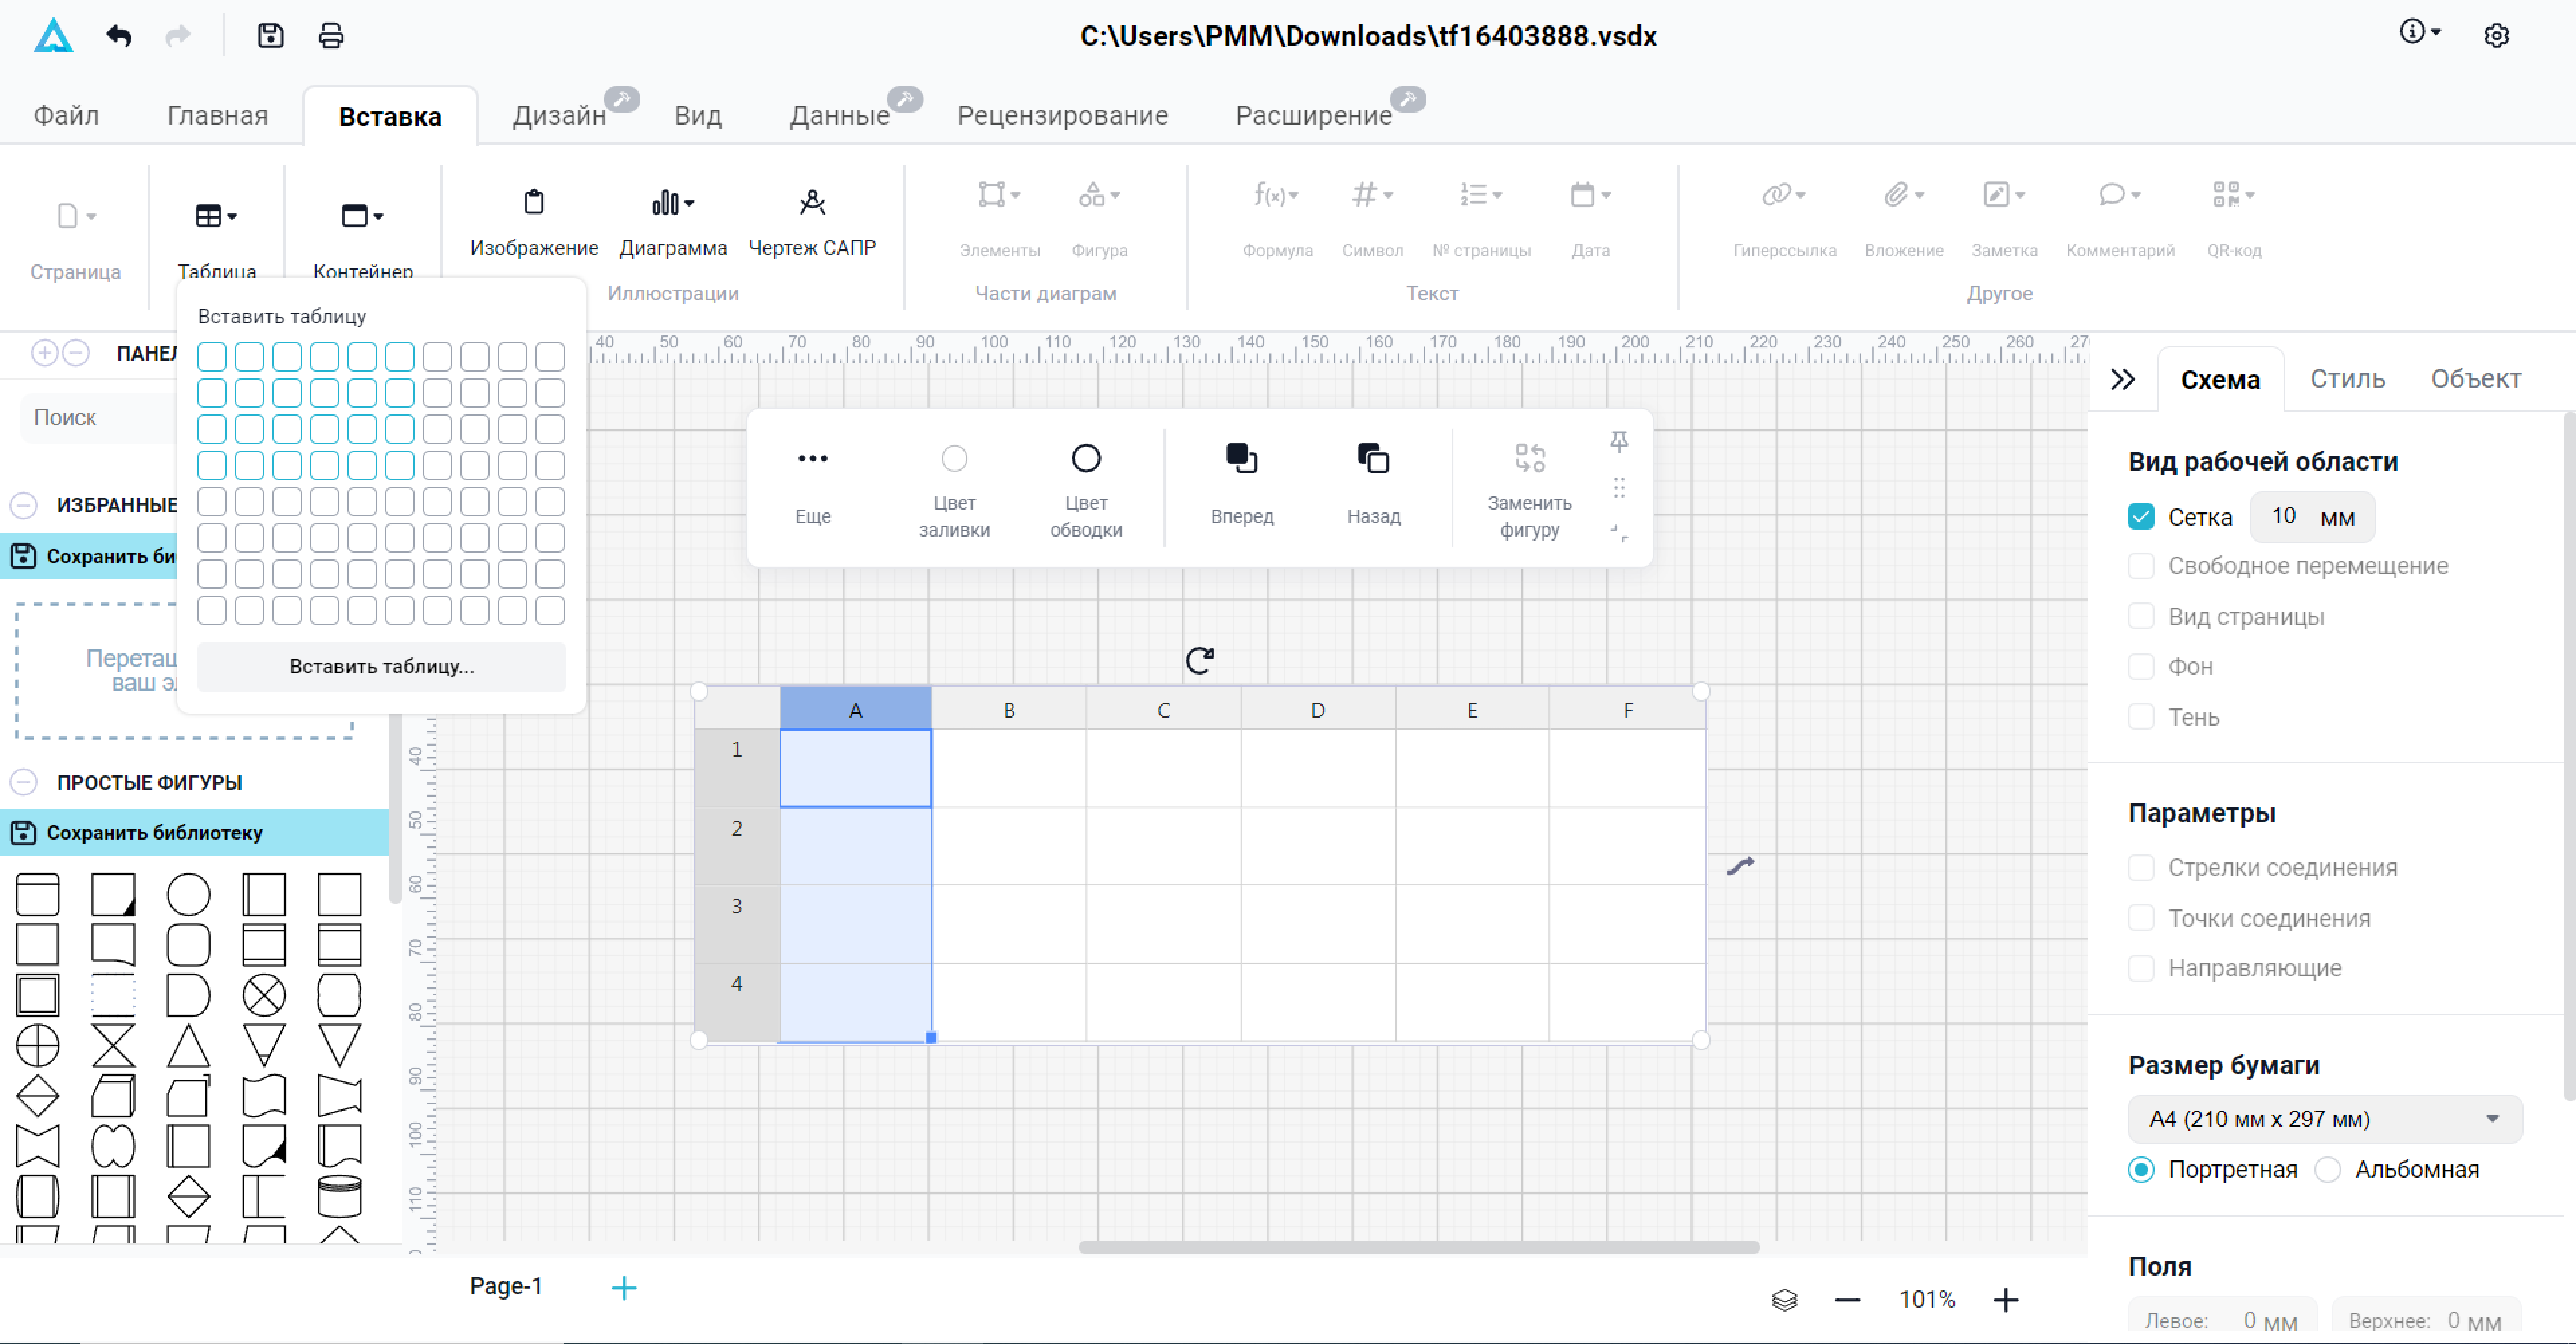
Task: Click the Чертеж САПР icon
Action: click(x=812, y=203)
